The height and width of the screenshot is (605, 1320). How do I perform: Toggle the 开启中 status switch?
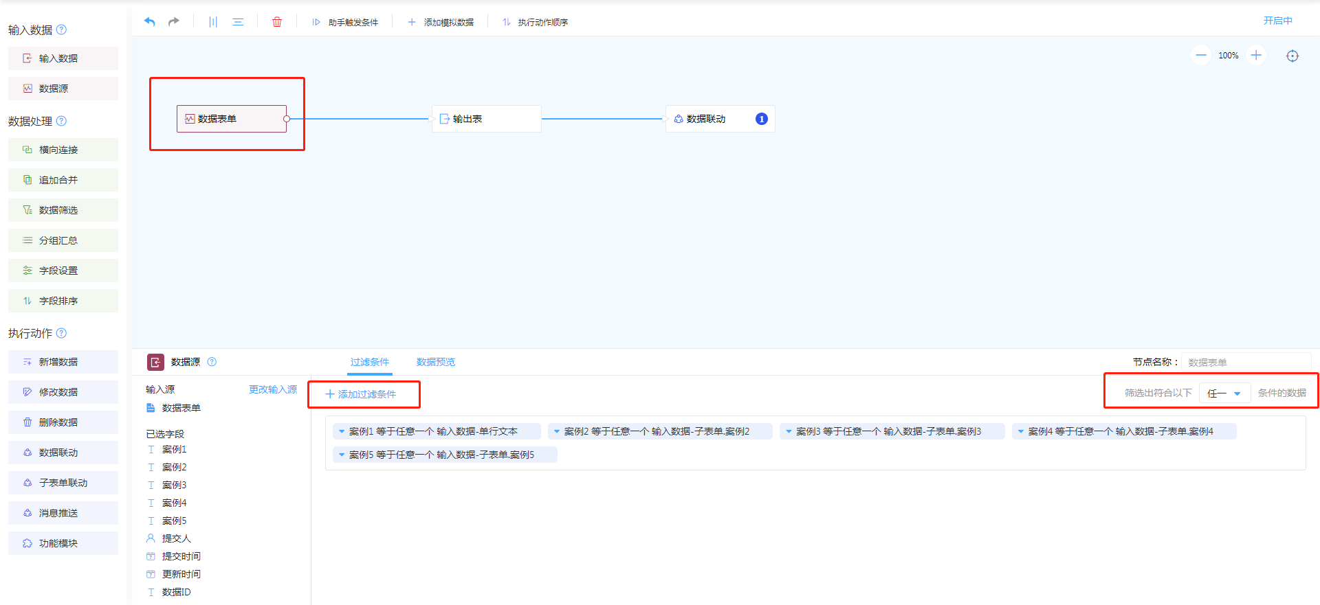click(x=1277, y=21)
